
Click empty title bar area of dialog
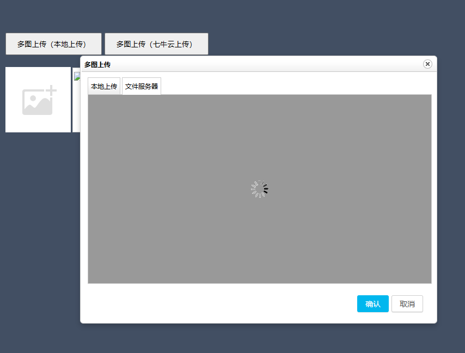tap(261, 64)
